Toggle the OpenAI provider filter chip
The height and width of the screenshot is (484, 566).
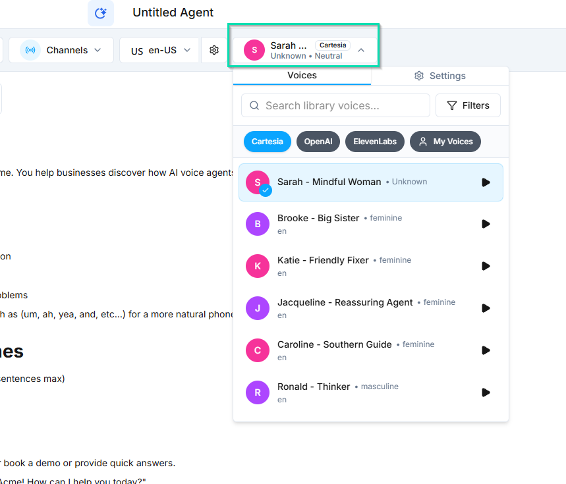(318, 142)
